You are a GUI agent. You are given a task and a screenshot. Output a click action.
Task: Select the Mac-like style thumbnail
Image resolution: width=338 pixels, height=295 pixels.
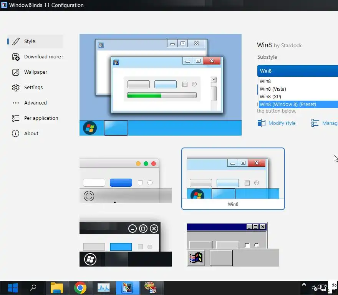pyautogui.click(x=126, y=181)
